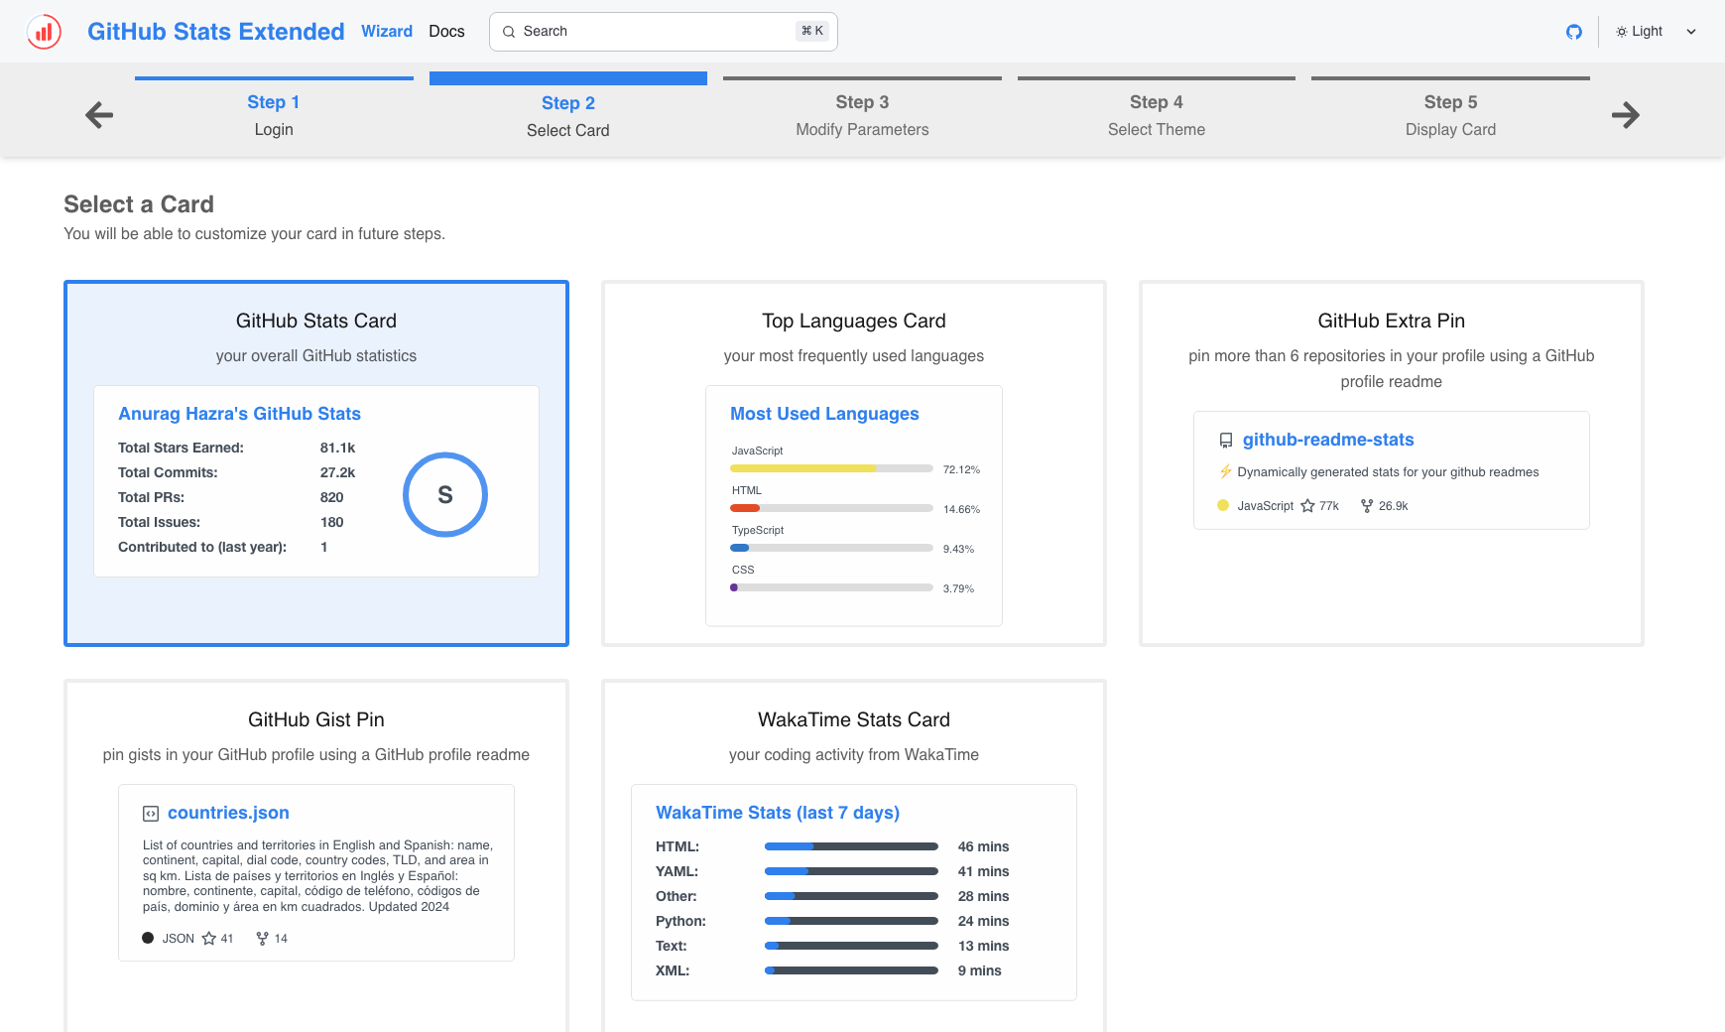Select the Top Languages Card
Viewport: 1725px width, 1032px height.
point(854,463)
